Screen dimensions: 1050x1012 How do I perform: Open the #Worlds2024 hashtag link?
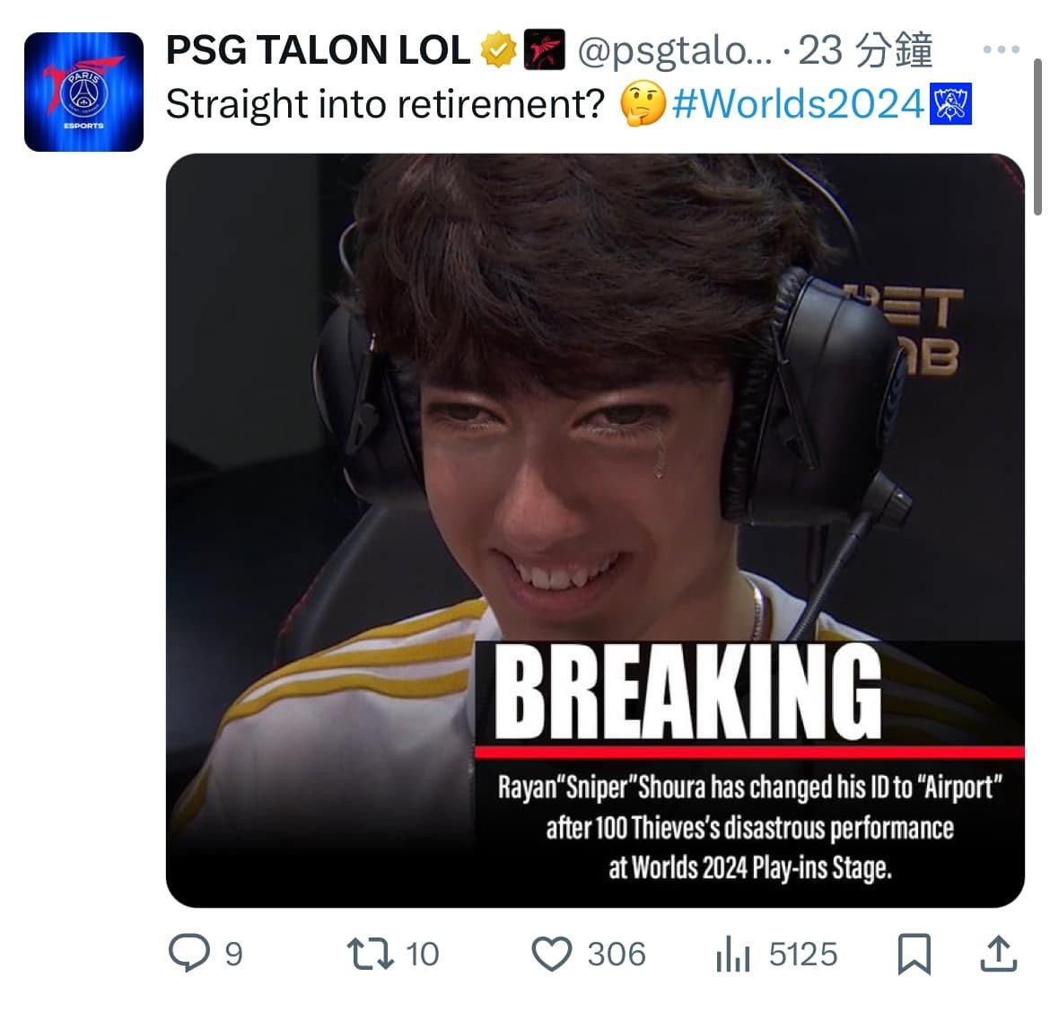(x=798, y=104)
